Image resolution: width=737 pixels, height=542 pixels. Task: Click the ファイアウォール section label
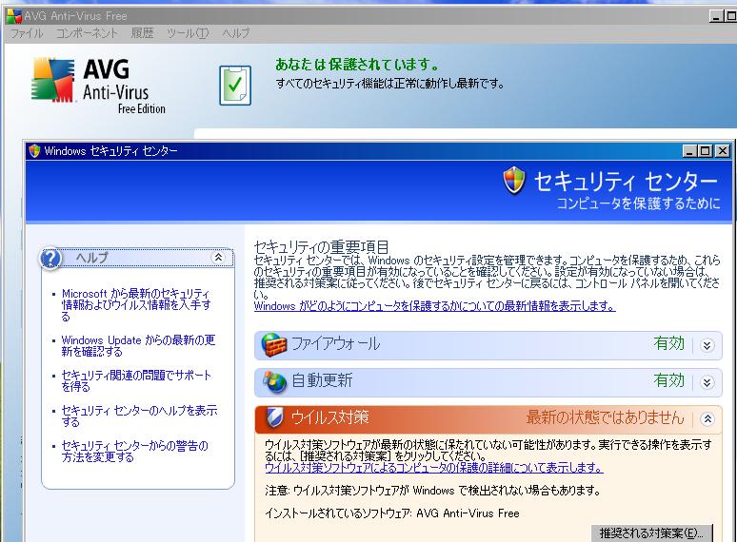(335, 344)
